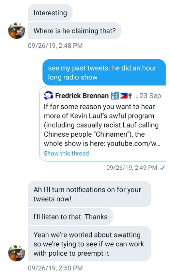Click the 09/26/19, 2:49 PM timestamp
This screenshot has width=169, height=274.
[132, 168]
